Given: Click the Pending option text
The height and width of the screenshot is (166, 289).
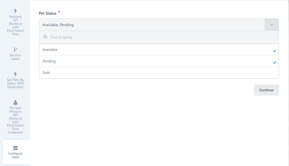Looking at the screenshot, I should click(x=49, y=61).
